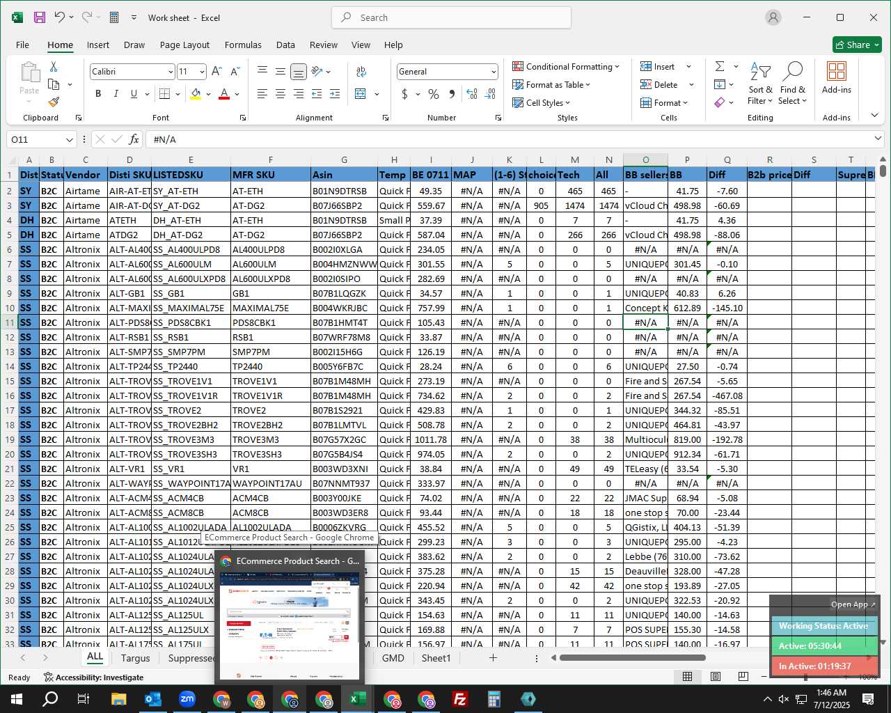This screenshot has width=891, height=713.
Task: Click Format cells button in Cells group
Action: click(665, 102)
